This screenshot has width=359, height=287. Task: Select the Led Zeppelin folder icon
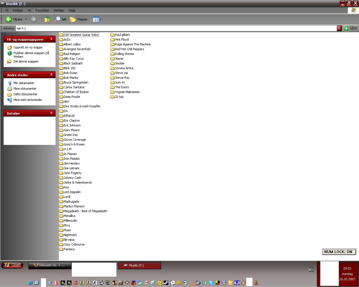[61, 192]
